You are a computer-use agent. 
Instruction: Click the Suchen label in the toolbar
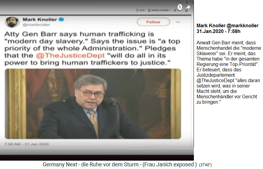(x=142, y=10)
